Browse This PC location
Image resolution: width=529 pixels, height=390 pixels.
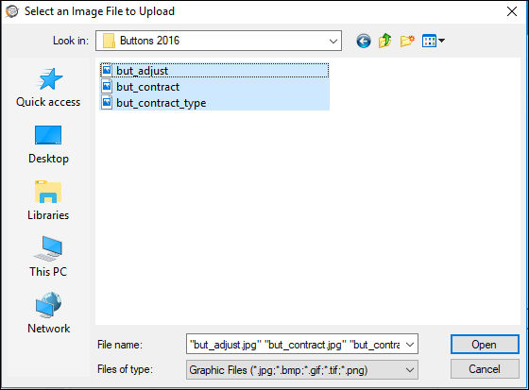(x=48, y=257)
